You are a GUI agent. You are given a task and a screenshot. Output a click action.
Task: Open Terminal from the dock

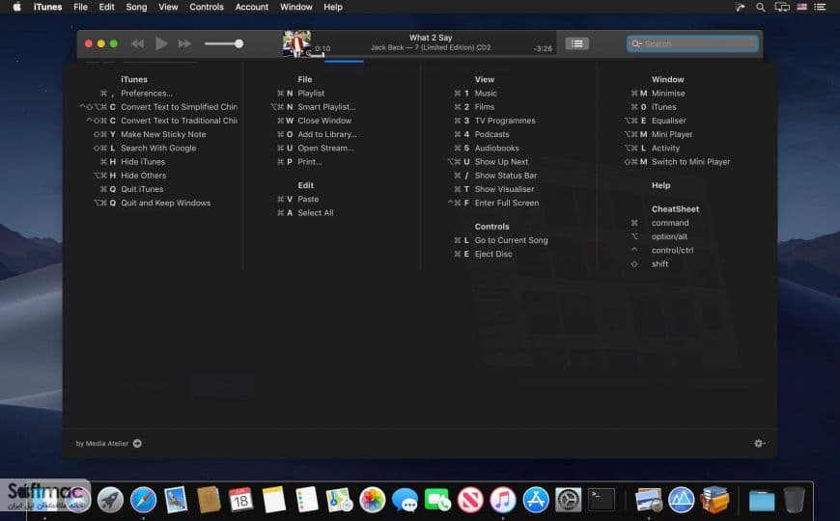602,500
